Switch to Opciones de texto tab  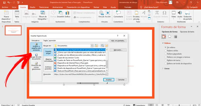[x=187, y=32]
